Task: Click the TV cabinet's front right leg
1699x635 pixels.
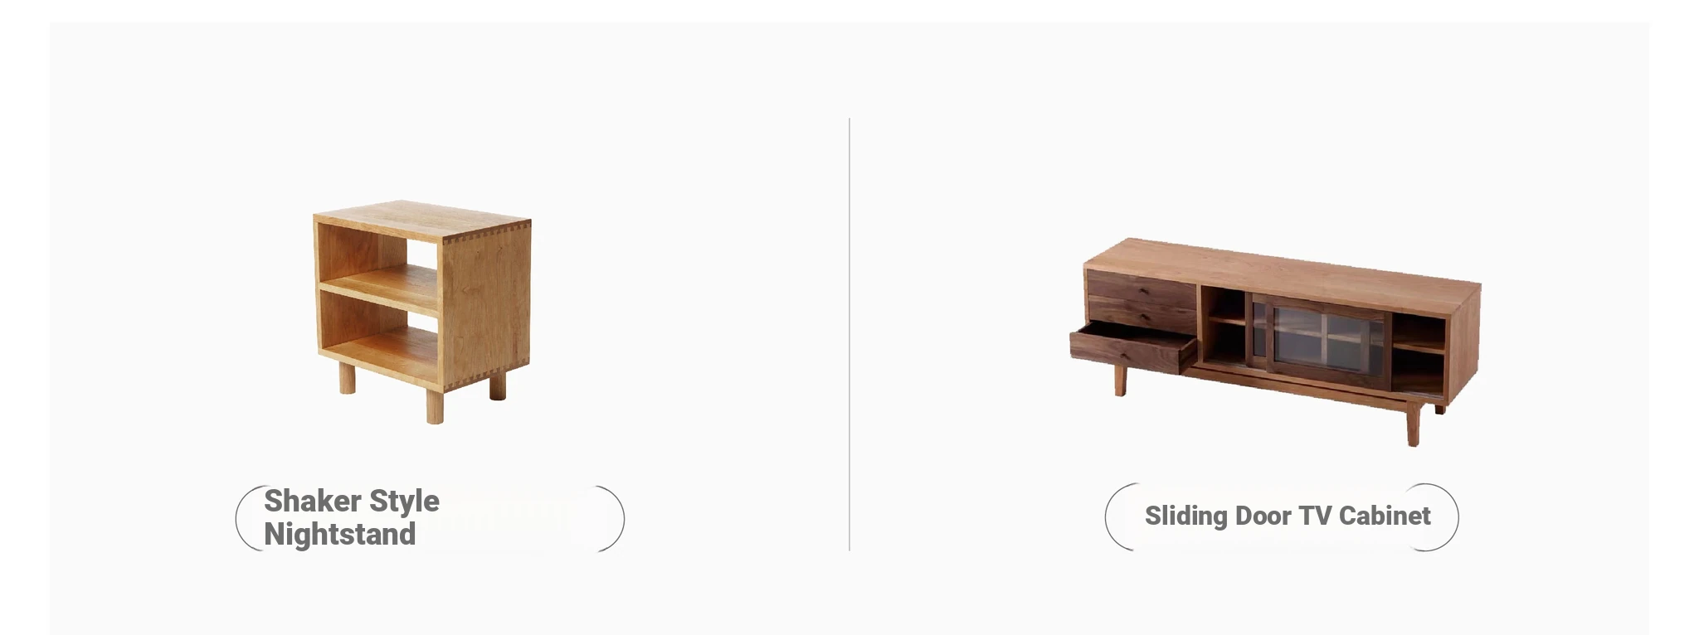Action: pyautogui.click(x=1413, y=424)
